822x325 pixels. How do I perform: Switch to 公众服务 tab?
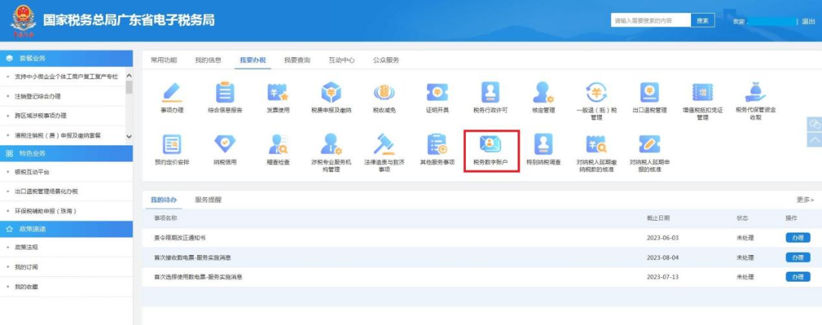click(x=387, y=60)
